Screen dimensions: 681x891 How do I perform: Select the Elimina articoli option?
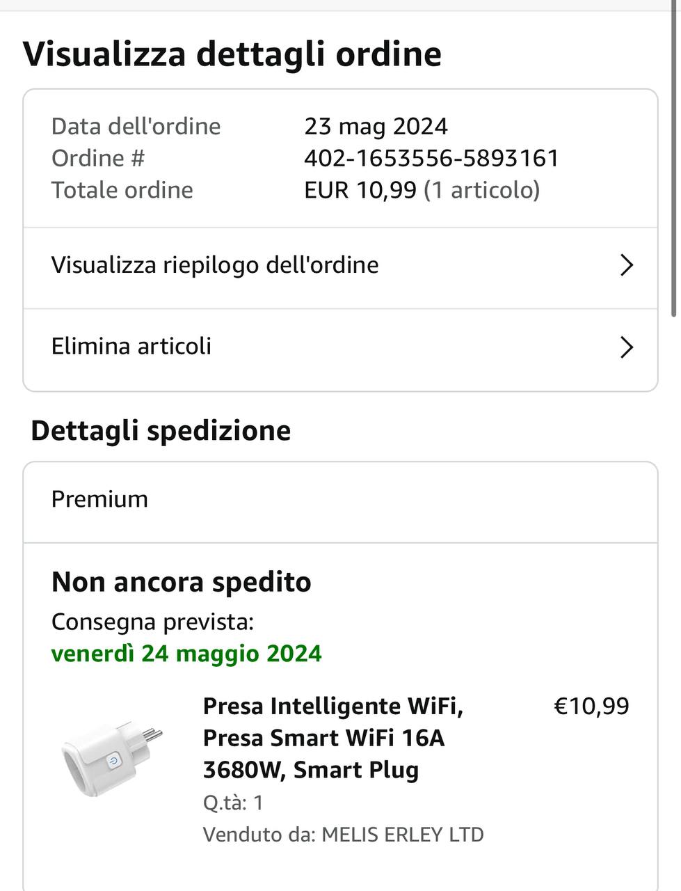(132, 347)
